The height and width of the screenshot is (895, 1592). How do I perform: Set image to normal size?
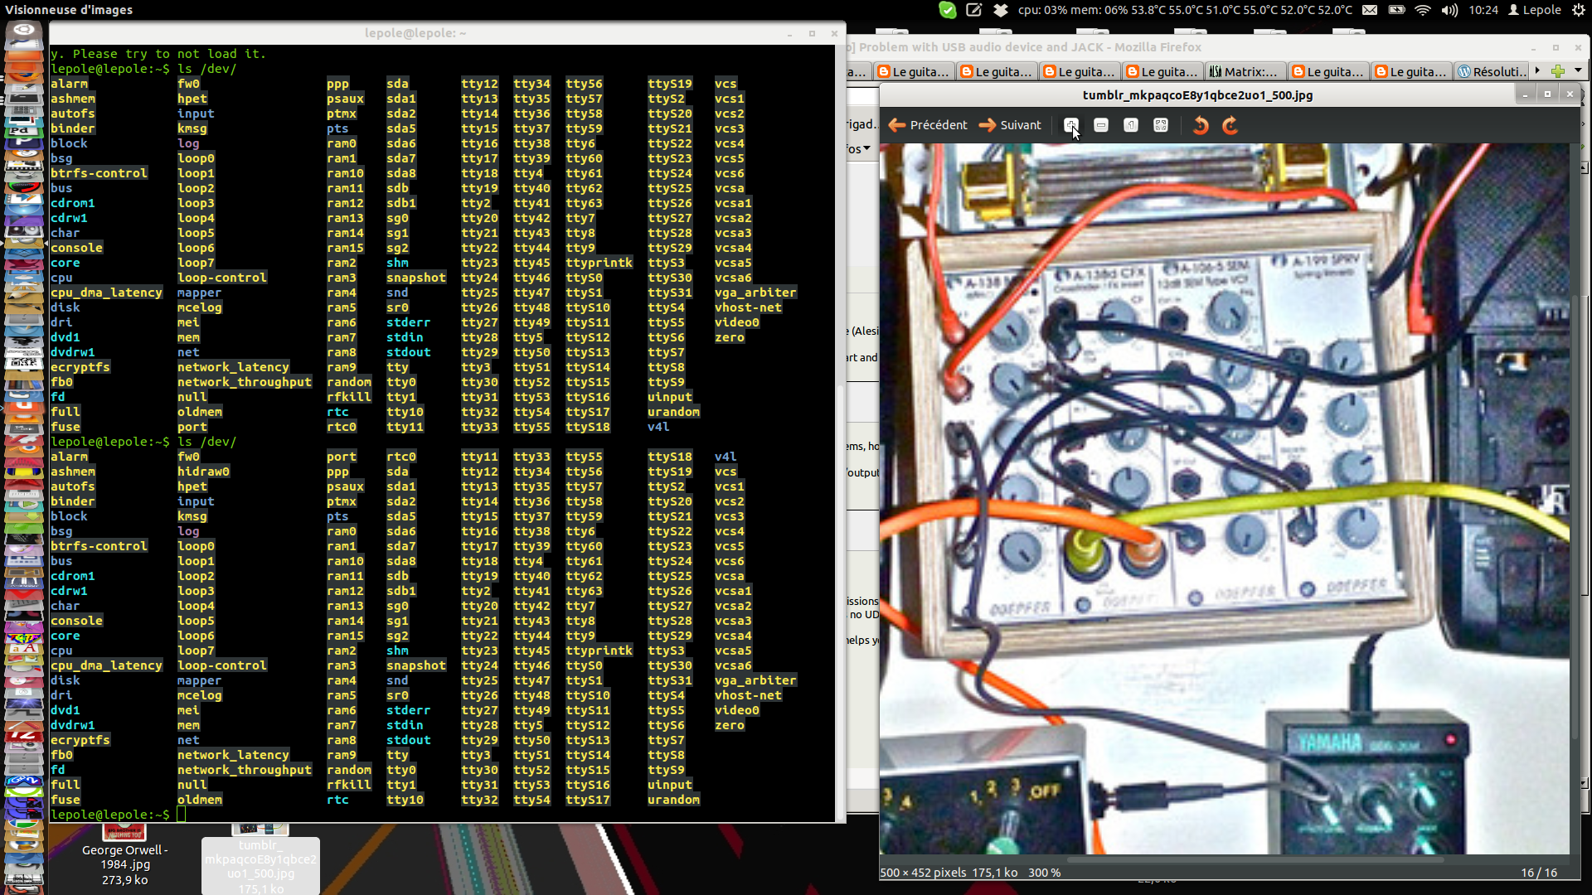pos(1131,125)
